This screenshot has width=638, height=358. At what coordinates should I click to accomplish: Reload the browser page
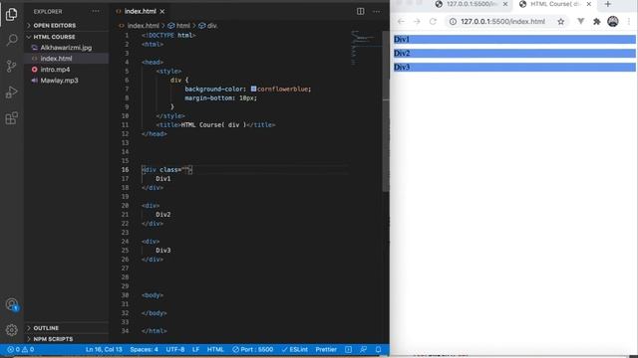point(433,22)
